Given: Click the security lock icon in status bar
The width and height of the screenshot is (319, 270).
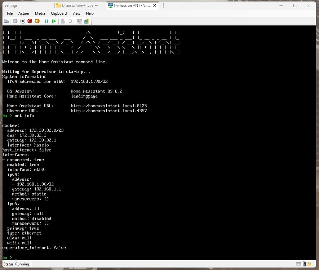Looking at the screenshot, I should click(309, 264).
